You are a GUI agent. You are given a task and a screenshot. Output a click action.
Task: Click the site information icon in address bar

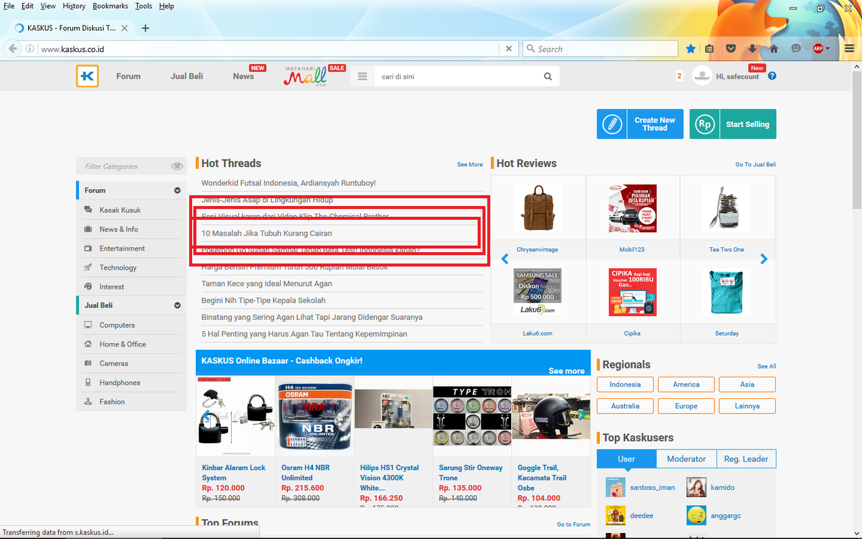coord(30,49)
